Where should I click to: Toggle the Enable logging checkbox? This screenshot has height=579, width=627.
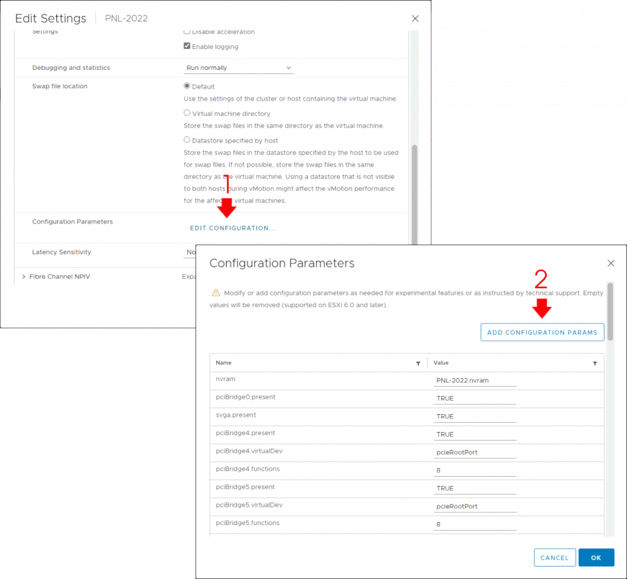click(187, 46)
